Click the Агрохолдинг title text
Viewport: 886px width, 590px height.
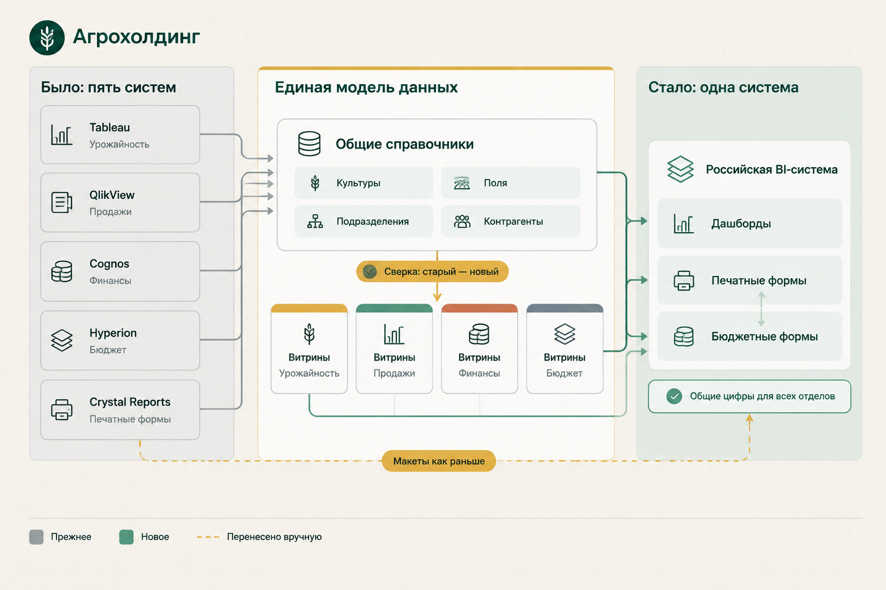pos(137,37)
